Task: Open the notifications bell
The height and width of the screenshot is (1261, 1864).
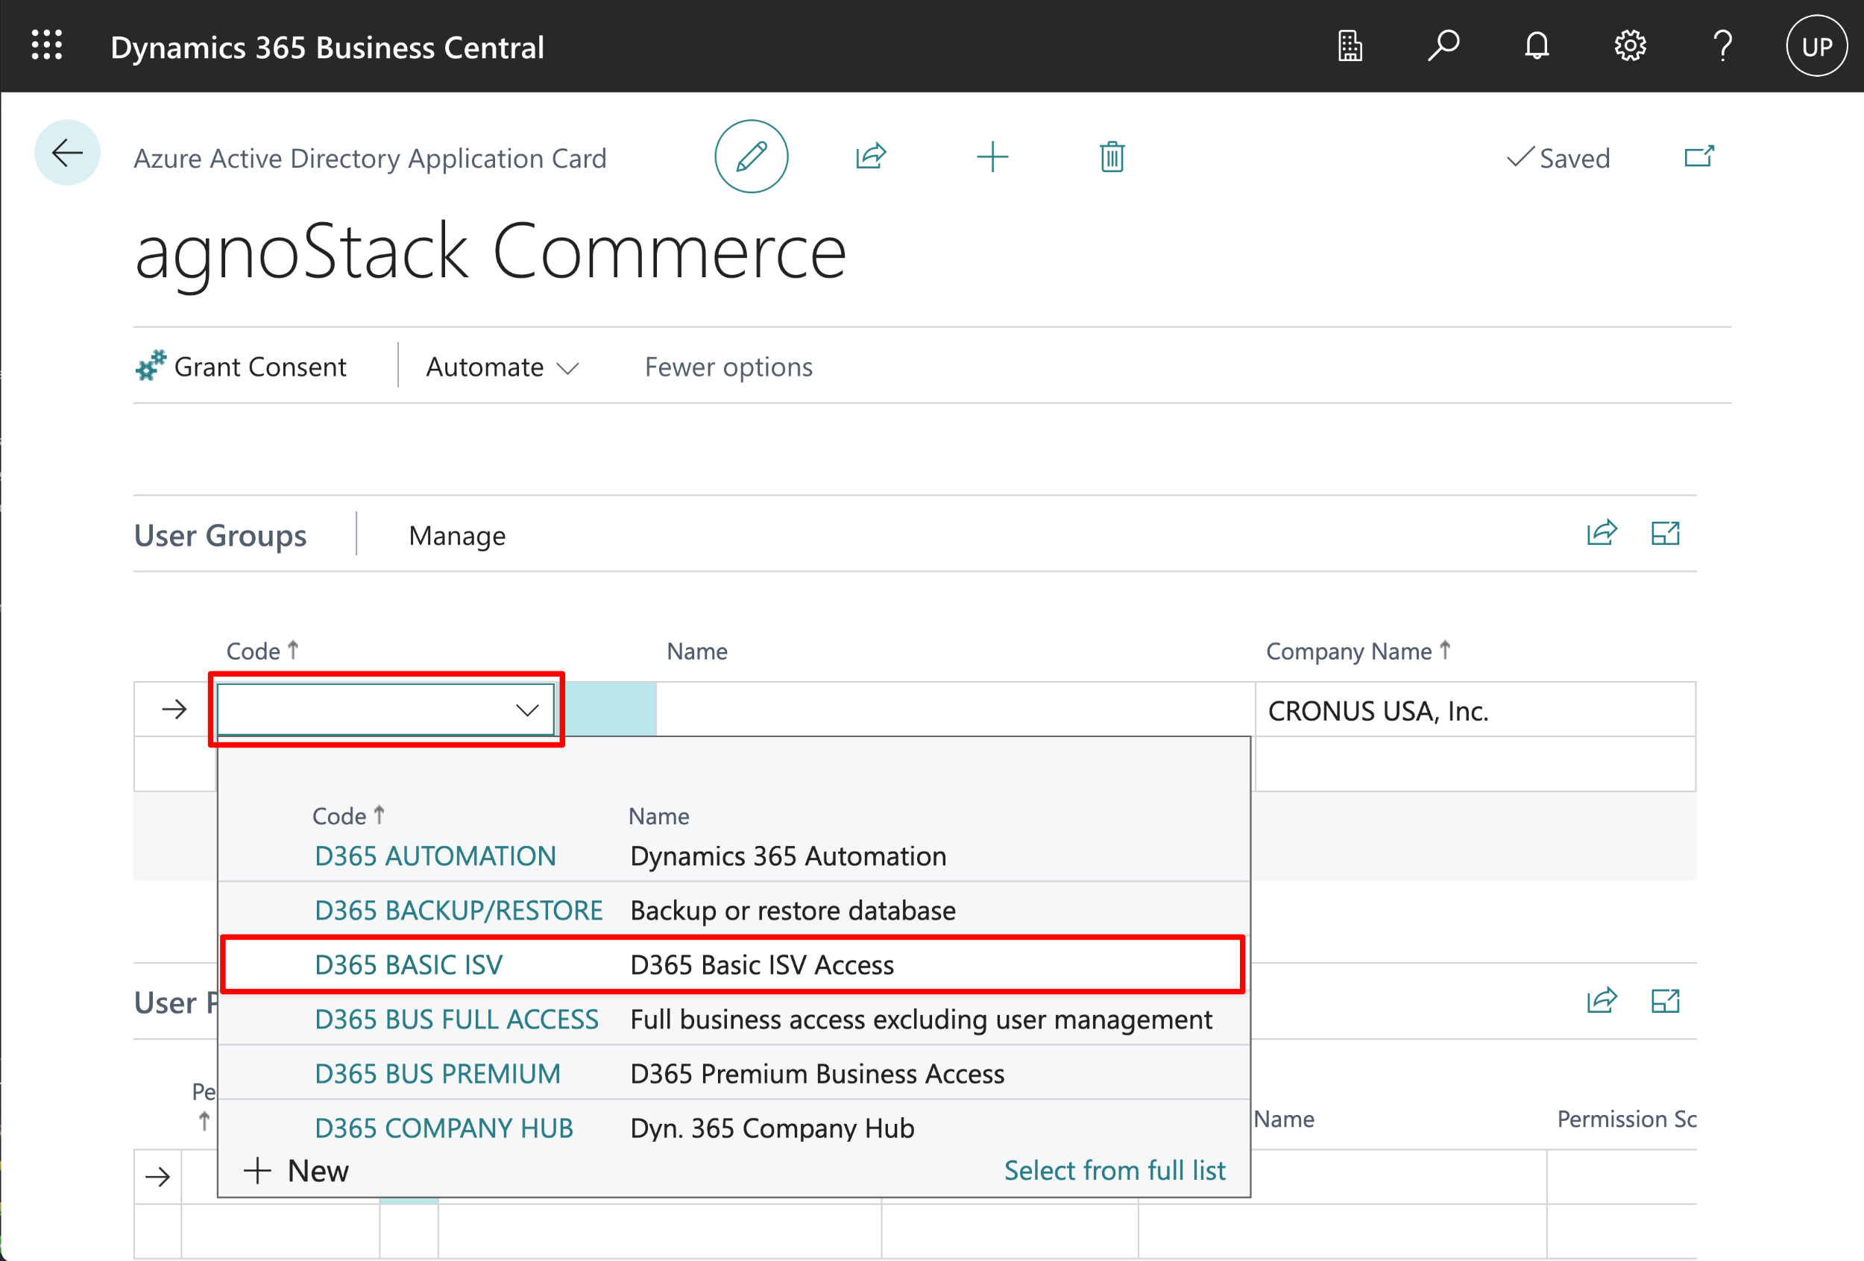Action: [1536, 45]
